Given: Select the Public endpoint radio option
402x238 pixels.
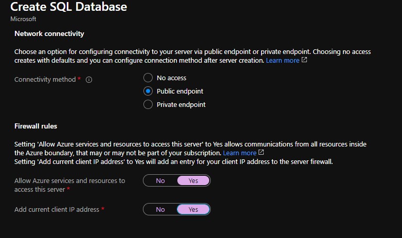Looking at the screenshot, I should (148, 91).
